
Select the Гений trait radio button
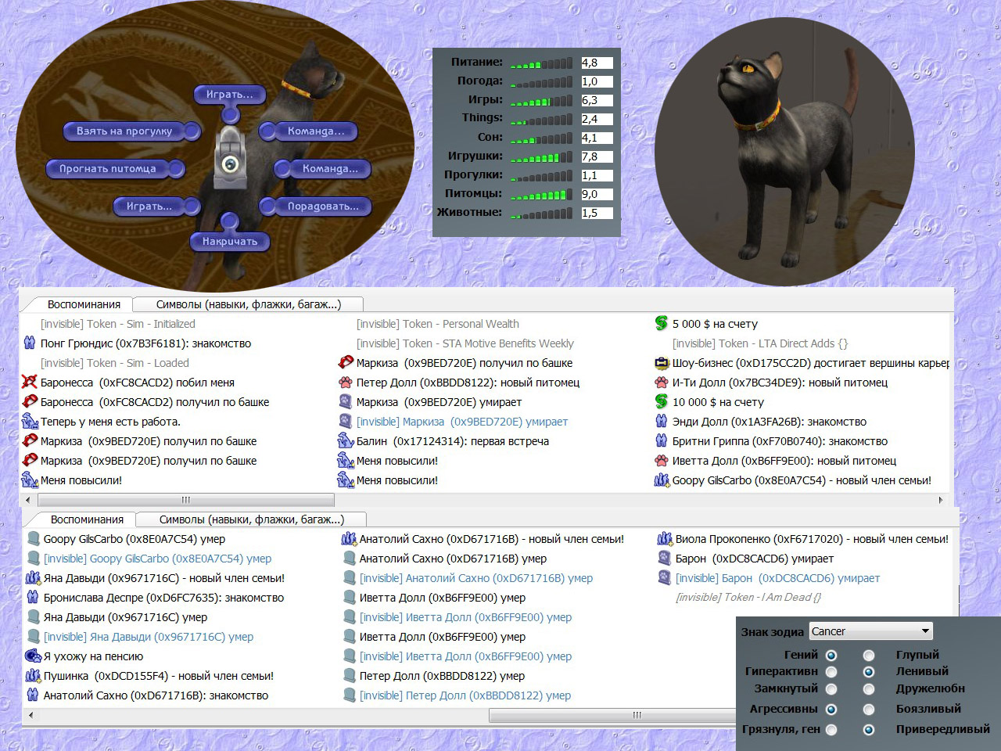(x=831, y=655)
